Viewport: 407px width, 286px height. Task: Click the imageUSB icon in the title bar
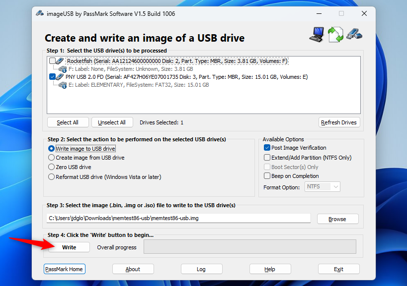pos(39,13)
